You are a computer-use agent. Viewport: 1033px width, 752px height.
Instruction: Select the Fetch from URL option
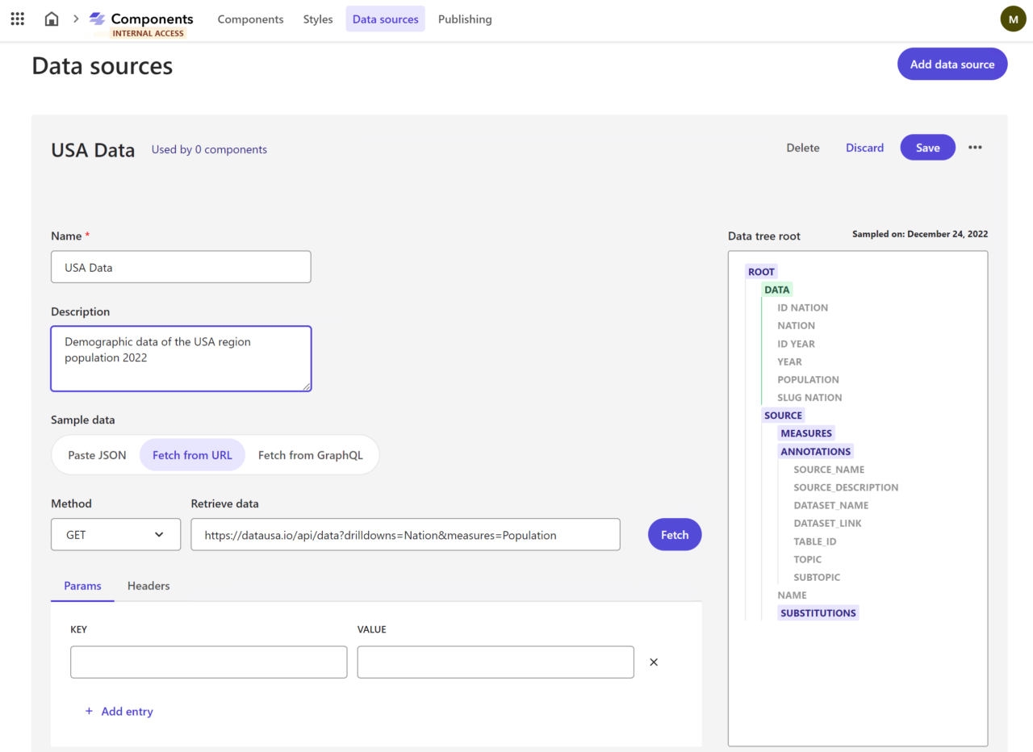pyautogui.click(x=192, y=454)
